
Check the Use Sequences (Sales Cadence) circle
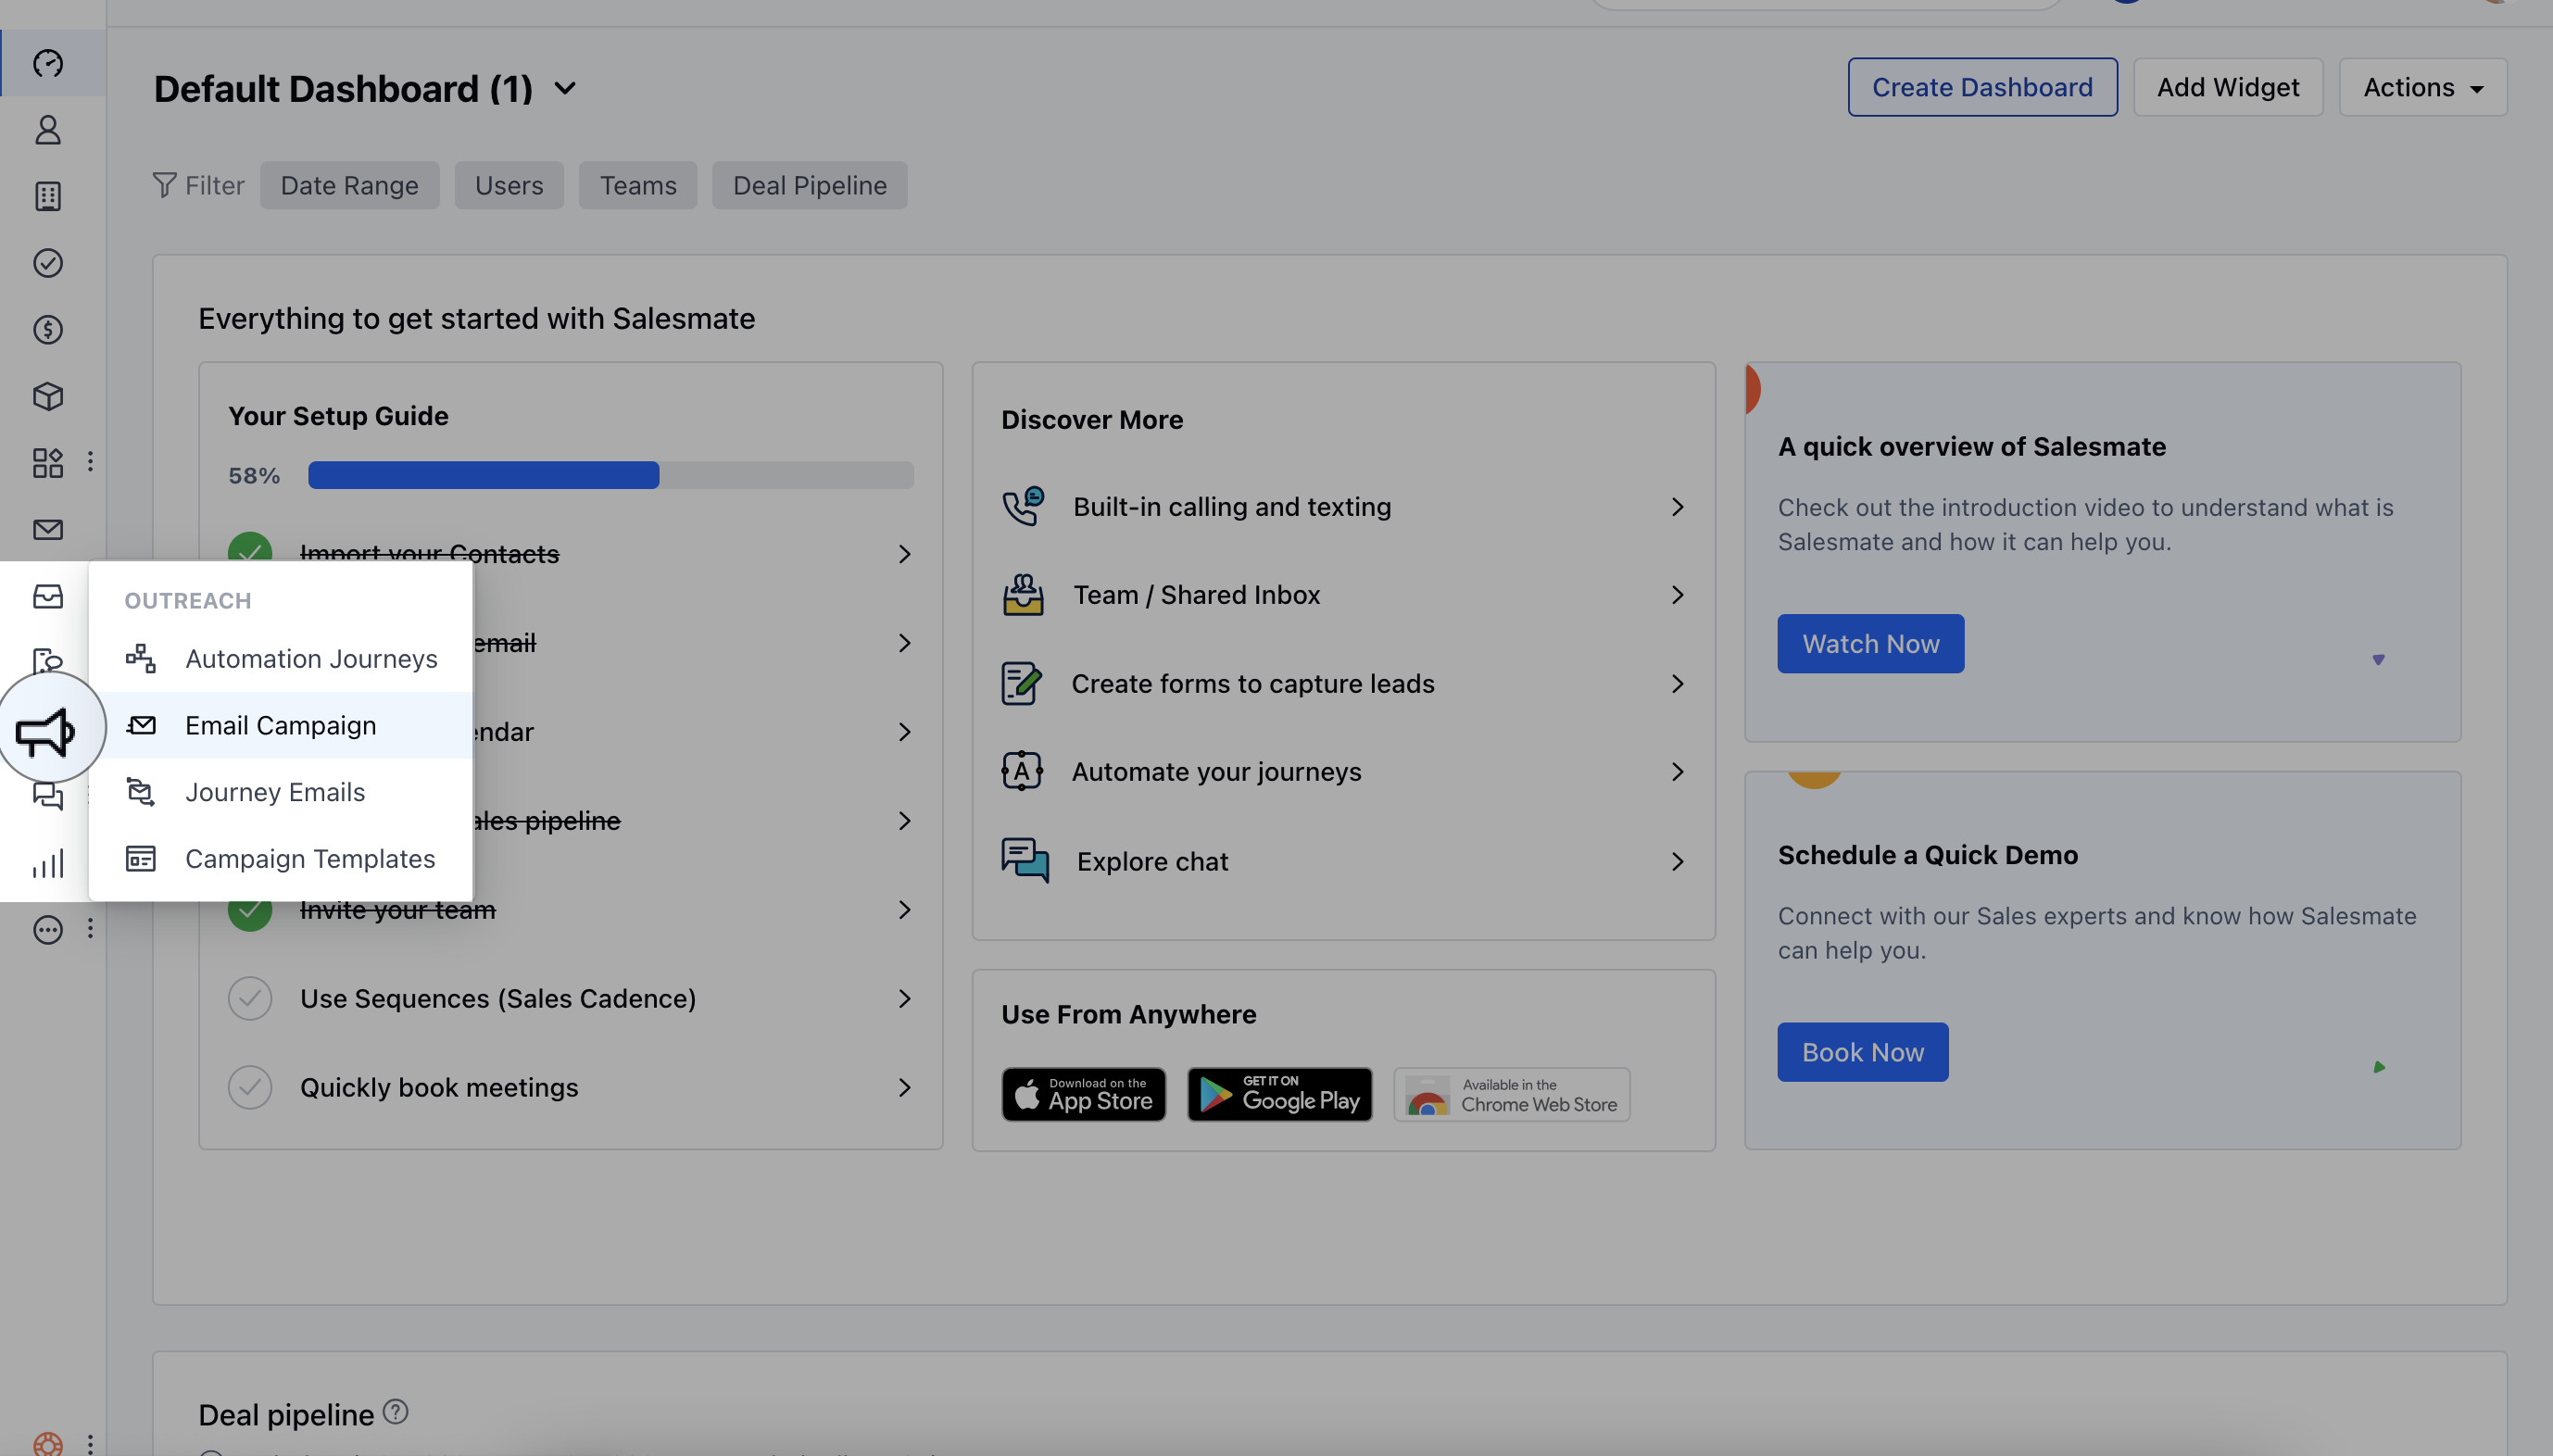[250, 998]
